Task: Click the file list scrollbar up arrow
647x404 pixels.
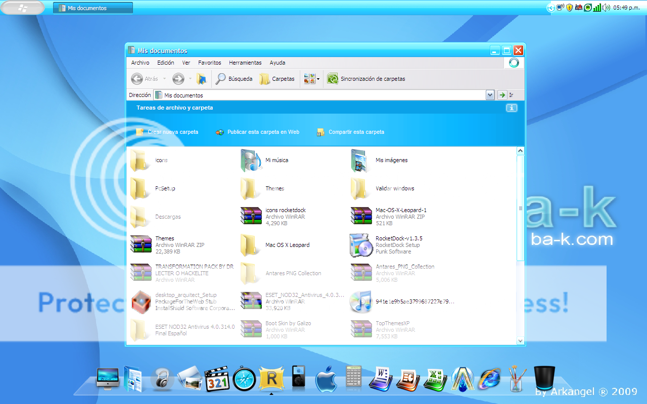Action: coord(521,150)
